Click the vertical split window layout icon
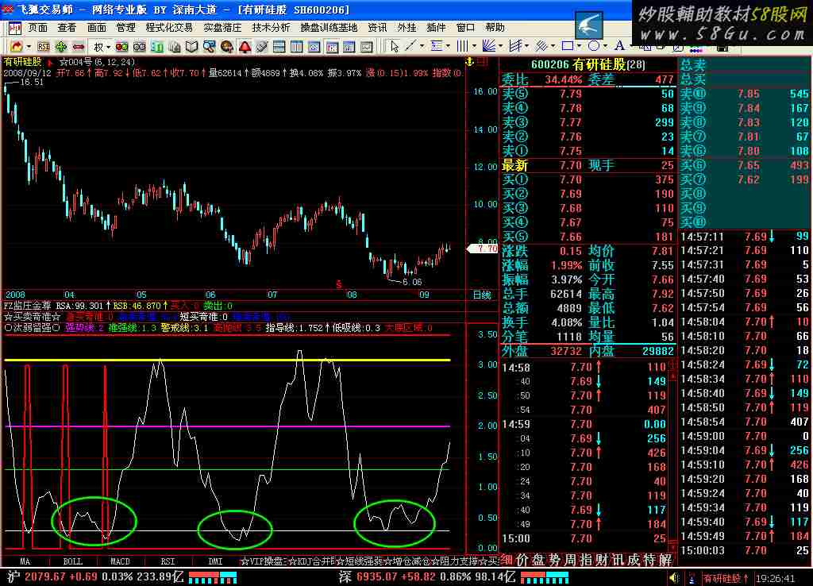Image resolution: width=813 pixels, height=586 pixels. click(297, 47)
